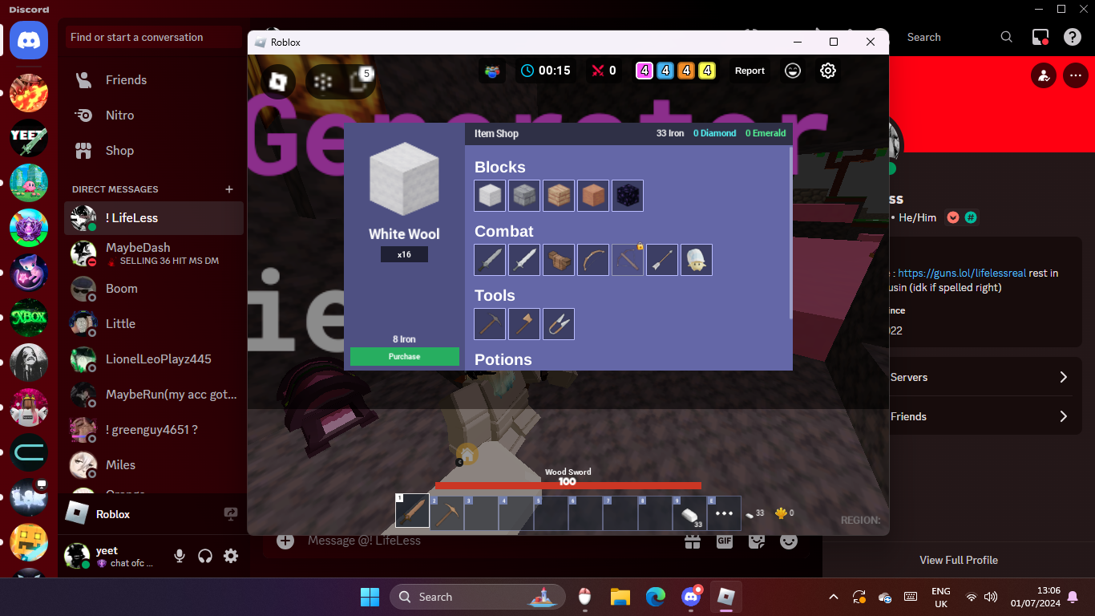Click the blue team indicator showing 4
Screen dimensions: 1095x616
[x=665, y=71]
